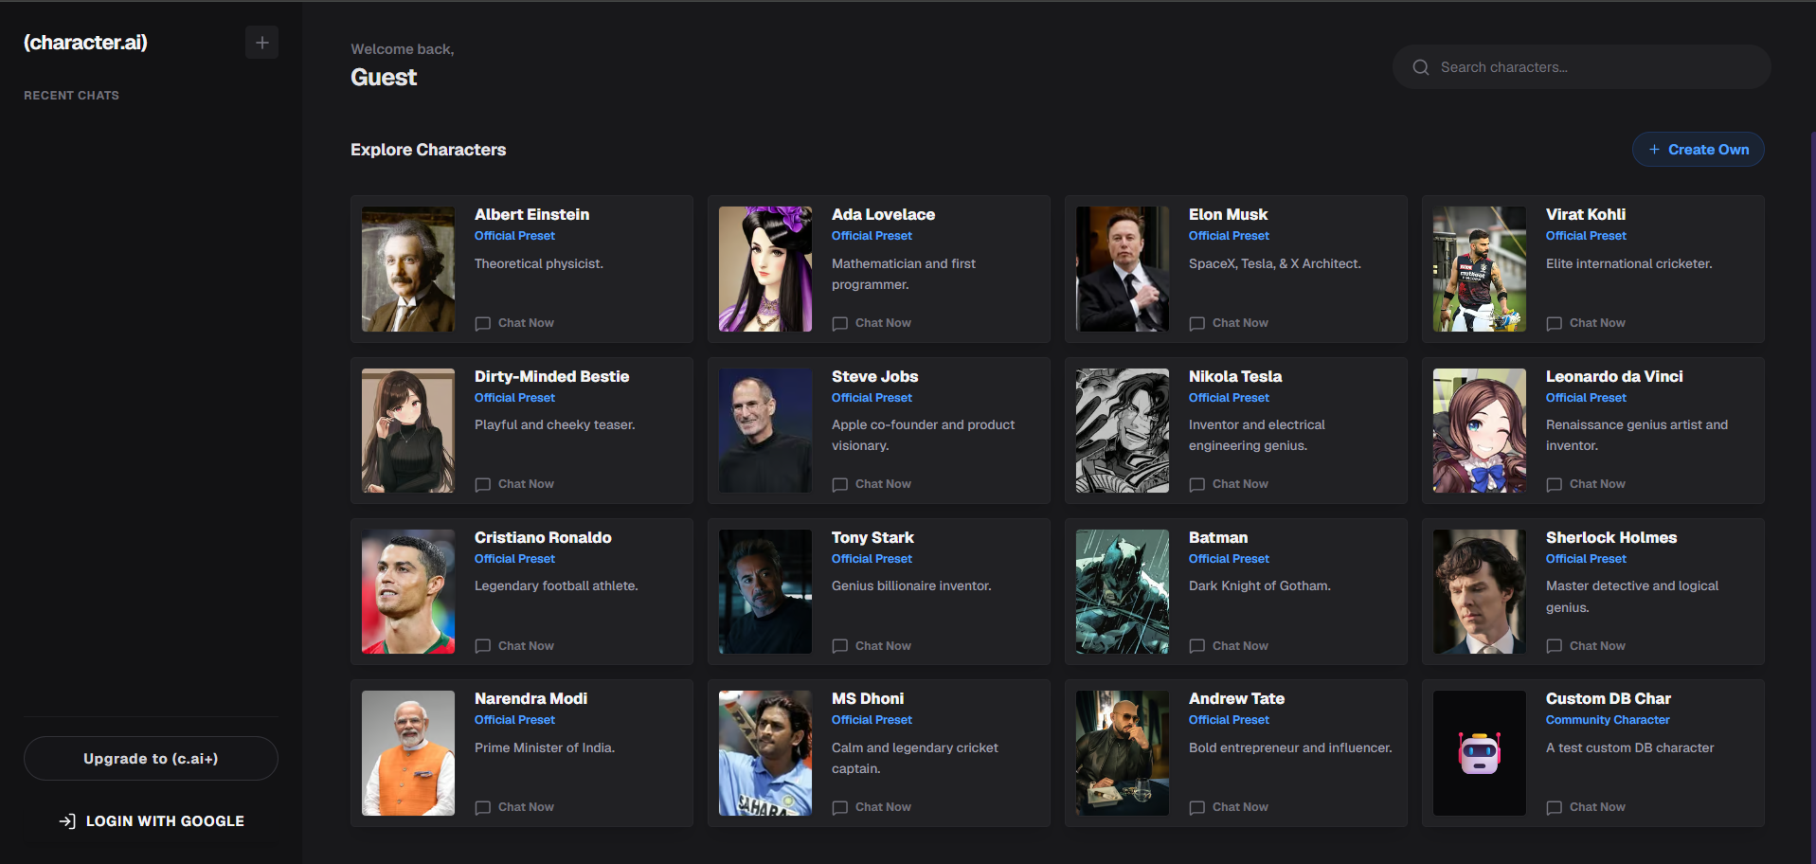
Task: Click the 'Theoretical physicist.' description
Action: click(539, 264)
